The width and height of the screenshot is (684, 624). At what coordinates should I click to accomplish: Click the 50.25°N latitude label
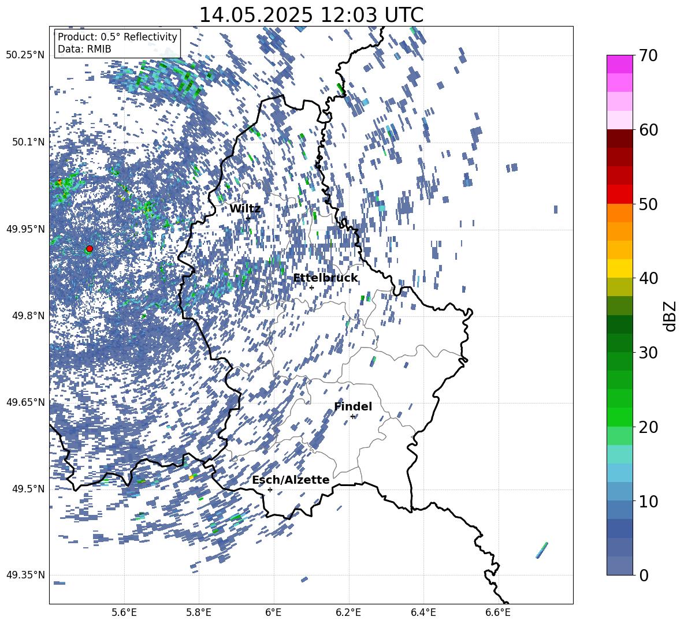(x=25, y=55)
